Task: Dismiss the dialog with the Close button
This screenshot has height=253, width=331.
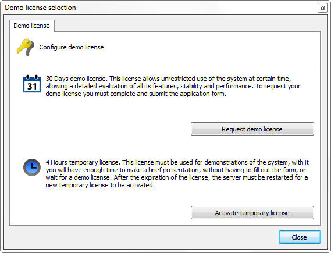Action: pyautogui.click(x=300, y=237)
